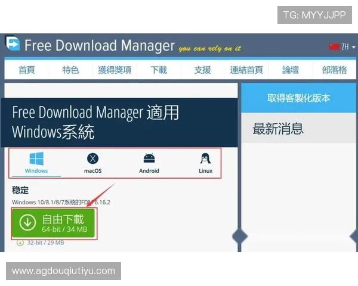Open the ZH language dropdown arrow
This screenshot has width=358, height=286.
354,47
